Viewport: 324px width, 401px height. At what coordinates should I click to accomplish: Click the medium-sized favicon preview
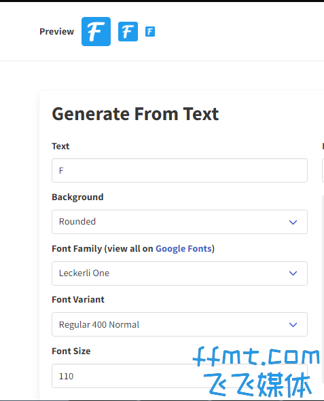click(128, 31)
